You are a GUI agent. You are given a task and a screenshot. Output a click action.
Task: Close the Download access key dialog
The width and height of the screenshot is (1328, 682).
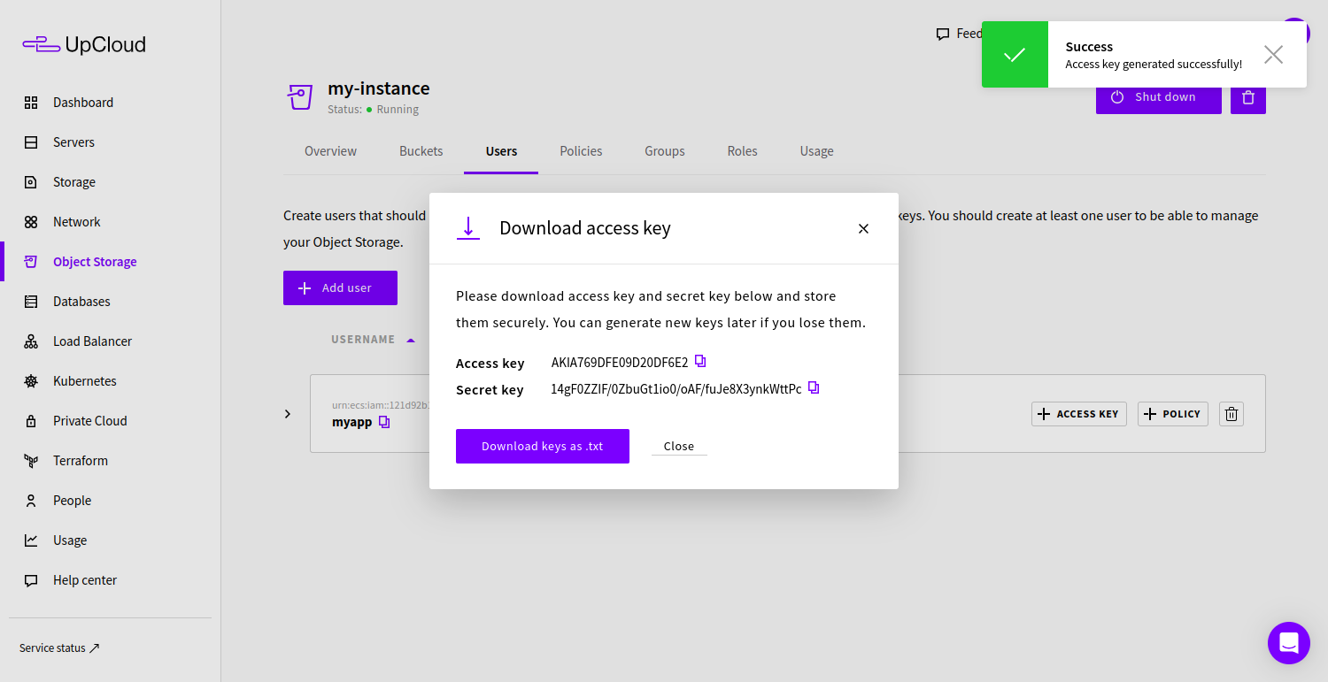point(863,229)
